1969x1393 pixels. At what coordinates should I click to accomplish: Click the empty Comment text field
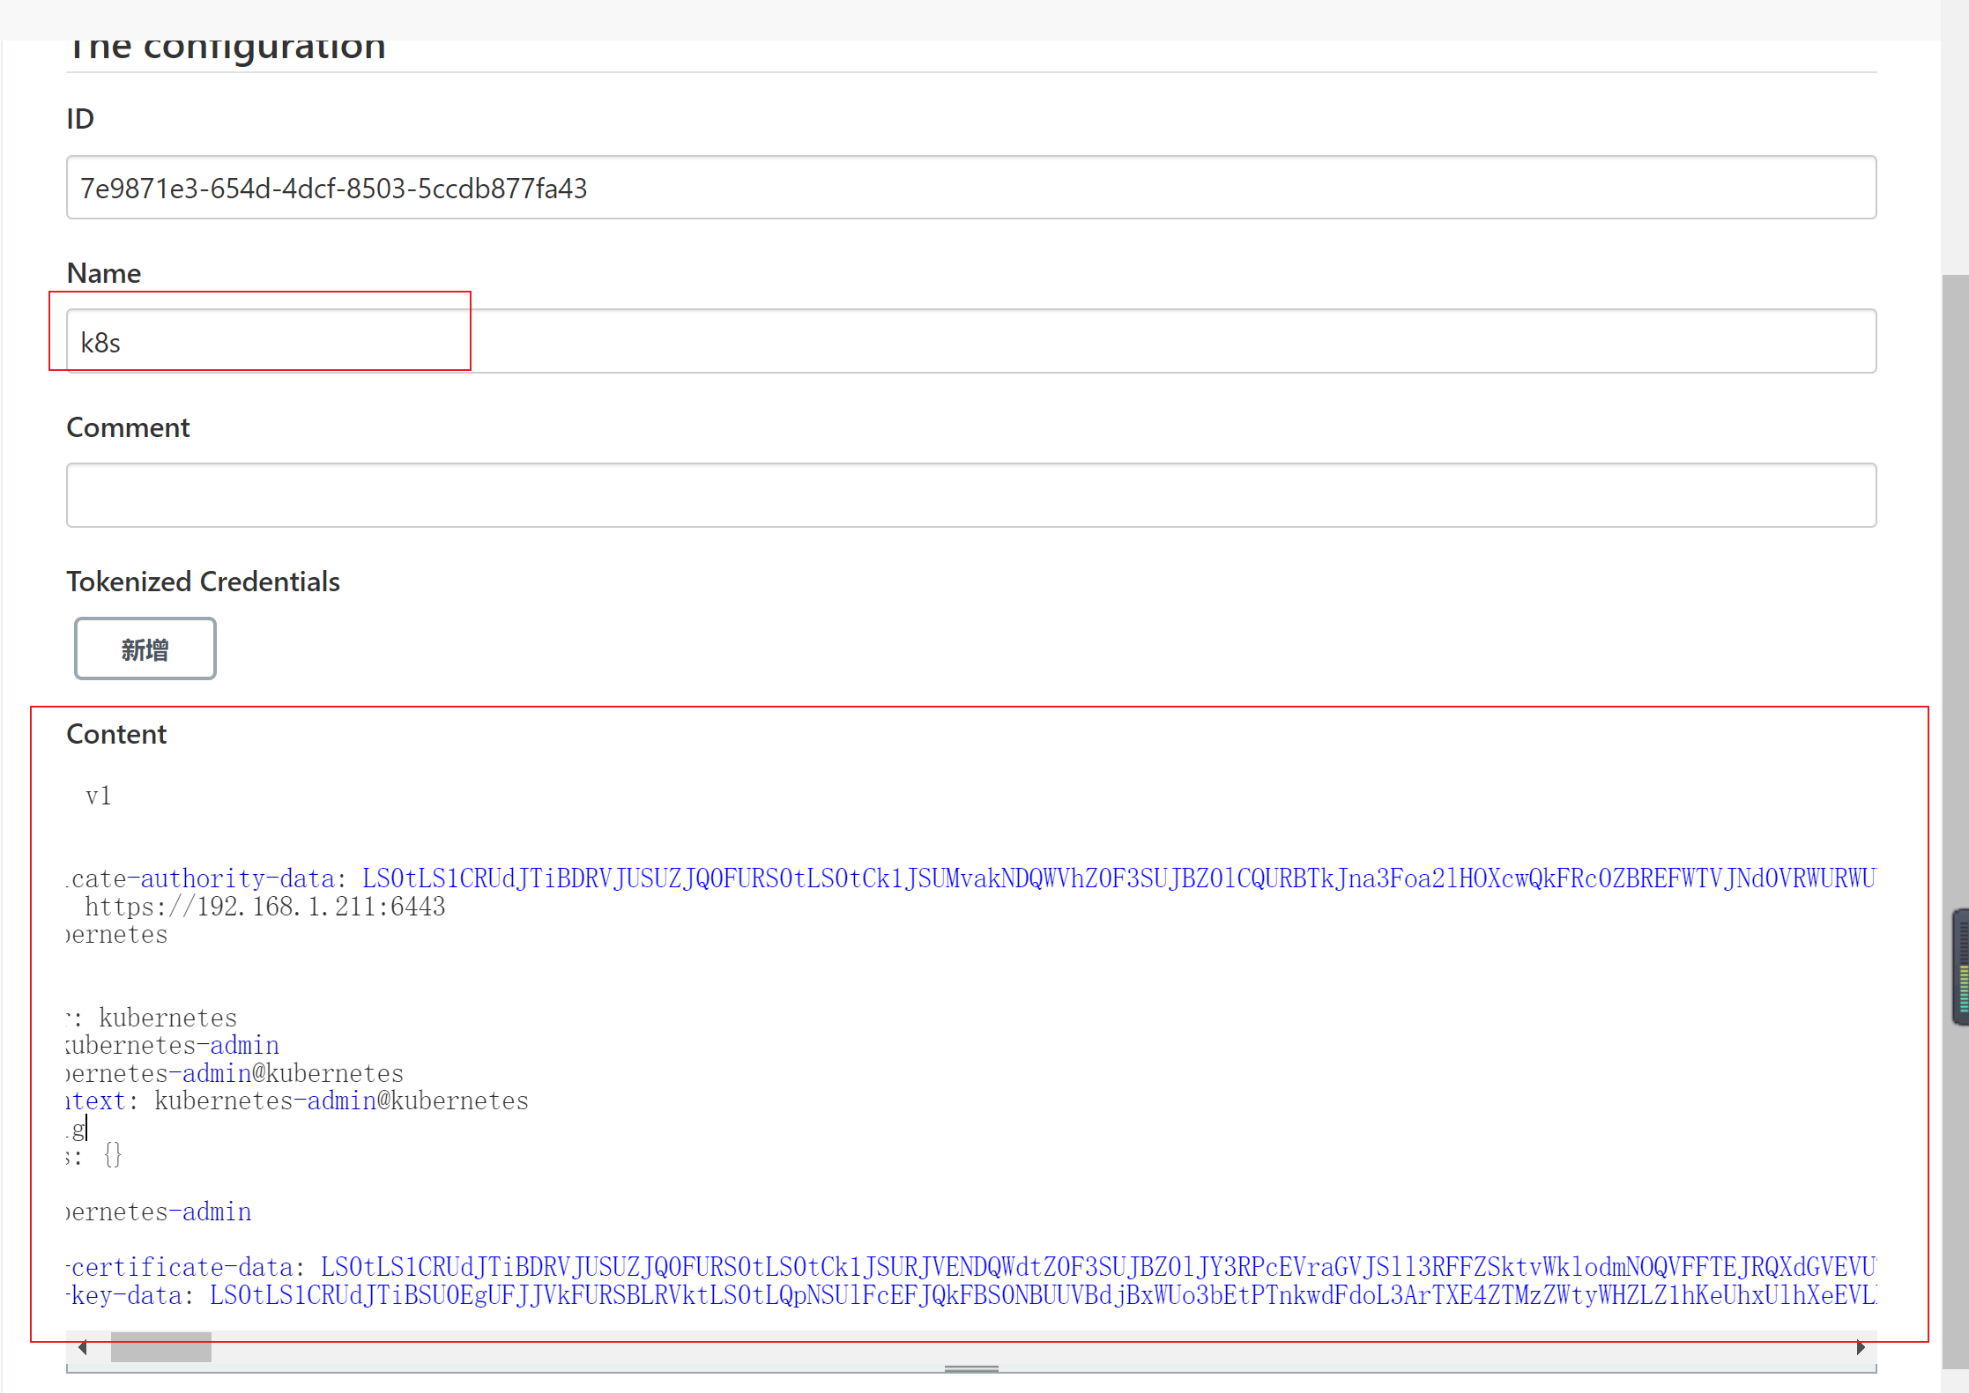pyautogui.click(x=970, y=495)
